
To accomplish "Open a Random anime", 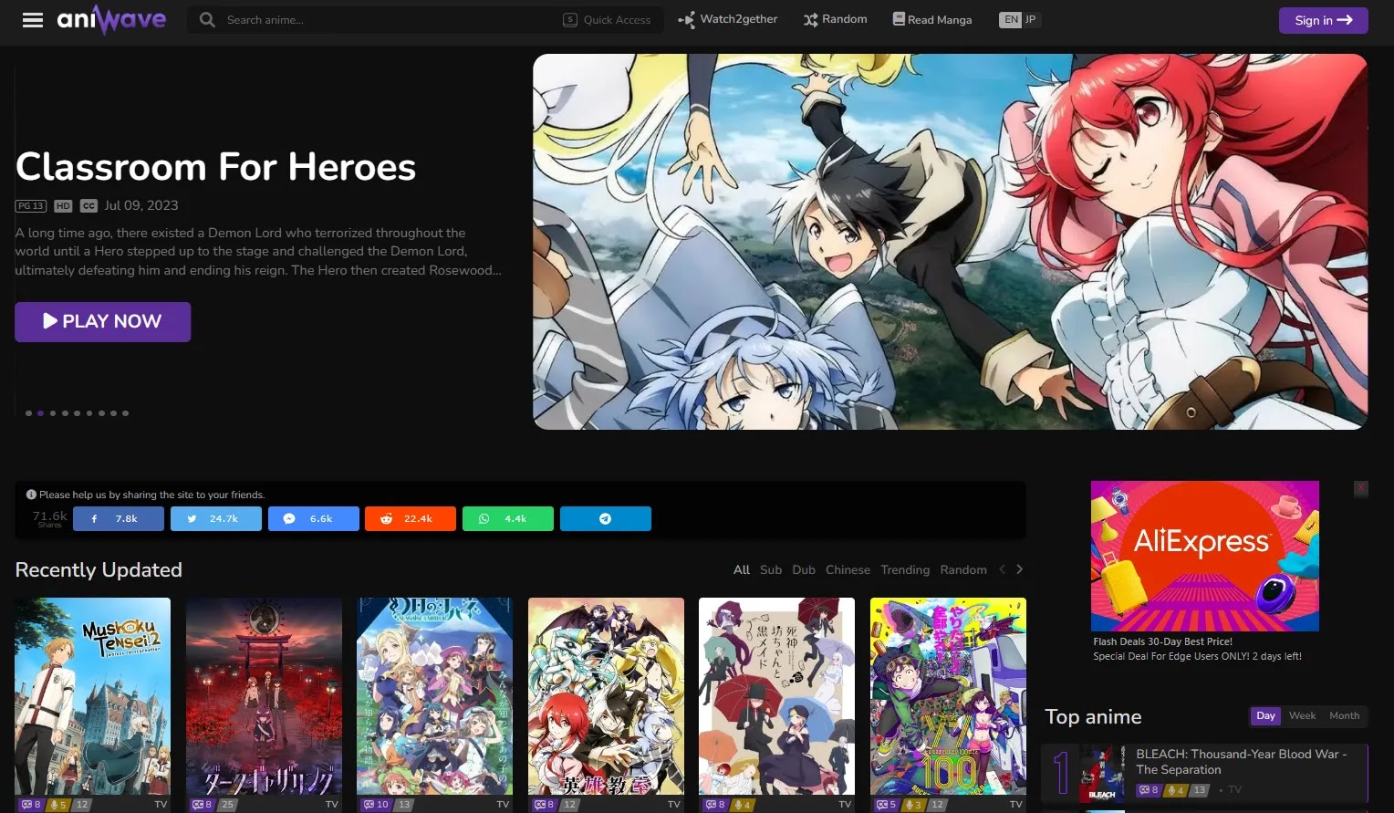I will click(x=836, y=19).
